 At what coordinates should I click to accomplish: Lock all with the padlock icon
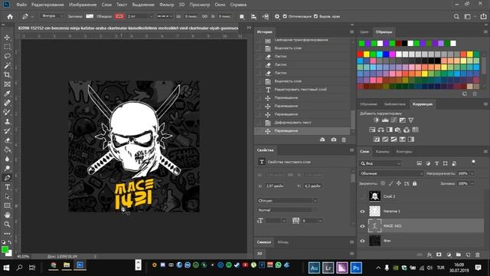(x=414, y=183)
